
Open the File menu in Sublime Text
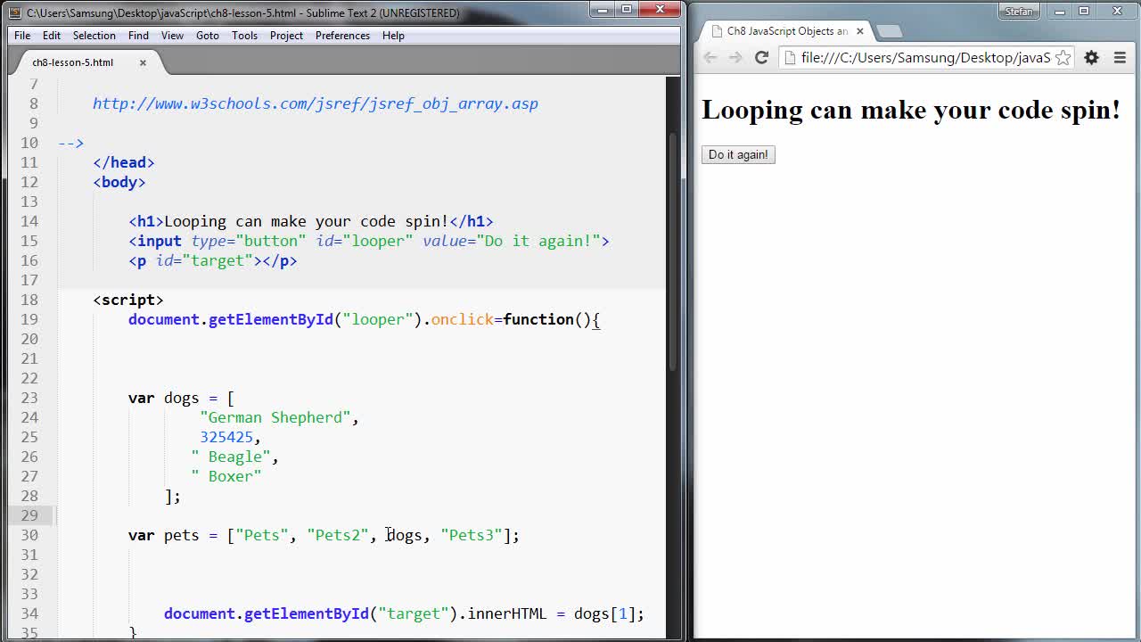22,36
